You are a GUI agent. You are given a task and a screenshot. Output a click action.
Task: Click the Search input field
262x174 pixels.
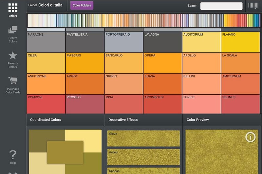click(221, 6)
